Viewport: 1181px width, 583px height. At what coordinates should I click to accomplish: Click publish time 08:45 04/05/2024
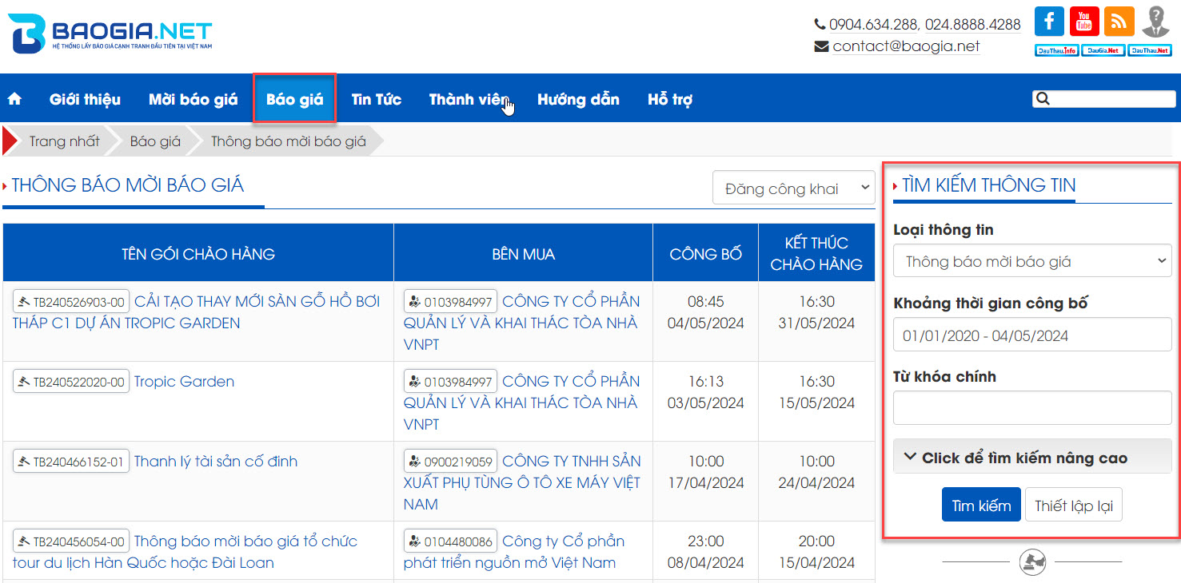pyautogui.click(x=706, y=312)
